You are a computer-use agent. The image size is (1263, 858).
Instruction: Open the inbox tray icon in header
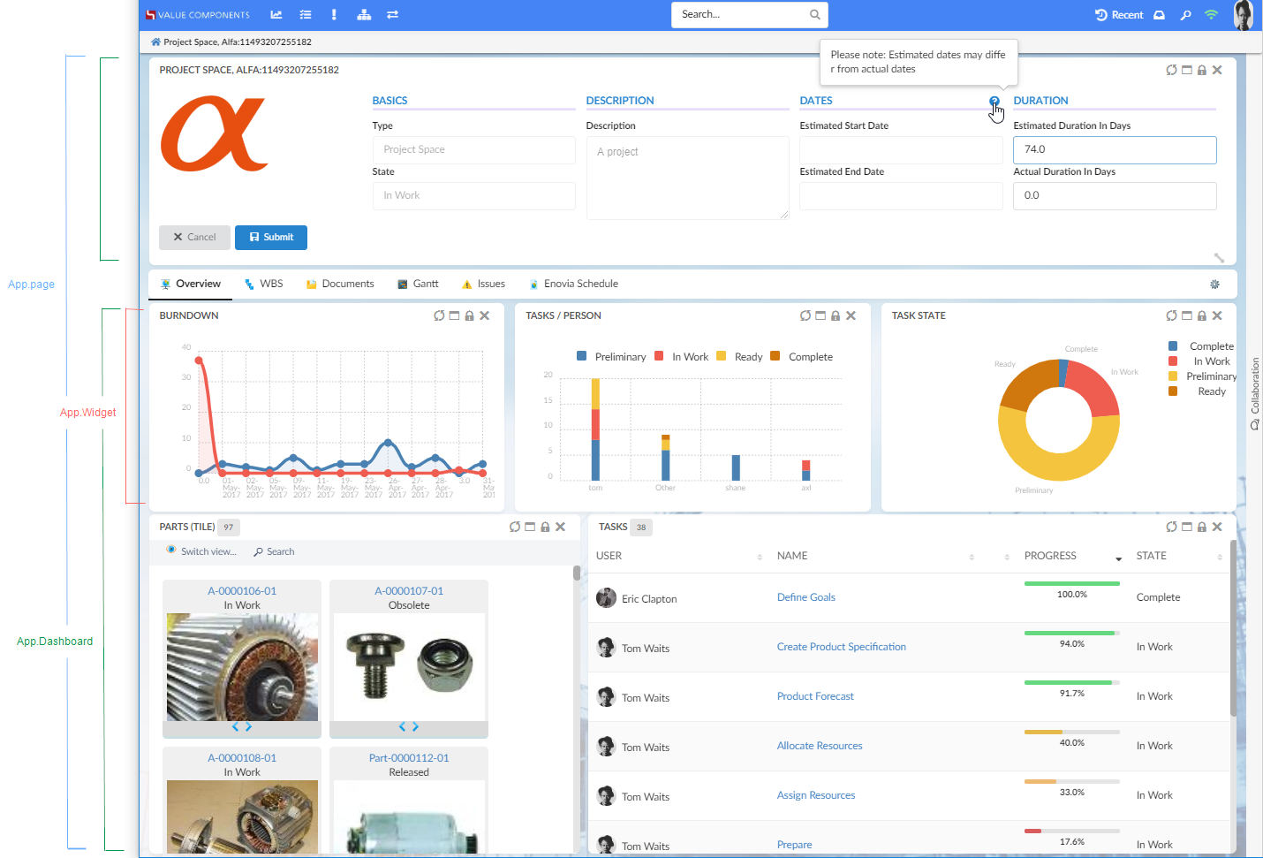1160,15
